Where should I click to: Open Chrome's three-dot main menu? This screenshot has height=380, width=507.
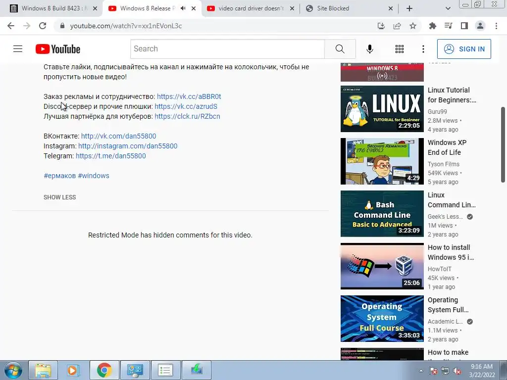496,26
